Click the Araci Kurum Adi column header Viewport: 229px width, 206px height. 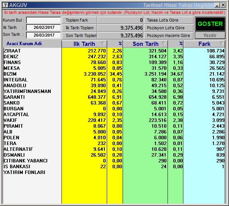pos(24,44)
